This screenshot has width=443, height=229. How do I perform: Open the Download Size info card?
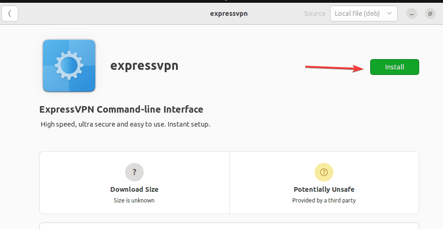pos(134,182)
